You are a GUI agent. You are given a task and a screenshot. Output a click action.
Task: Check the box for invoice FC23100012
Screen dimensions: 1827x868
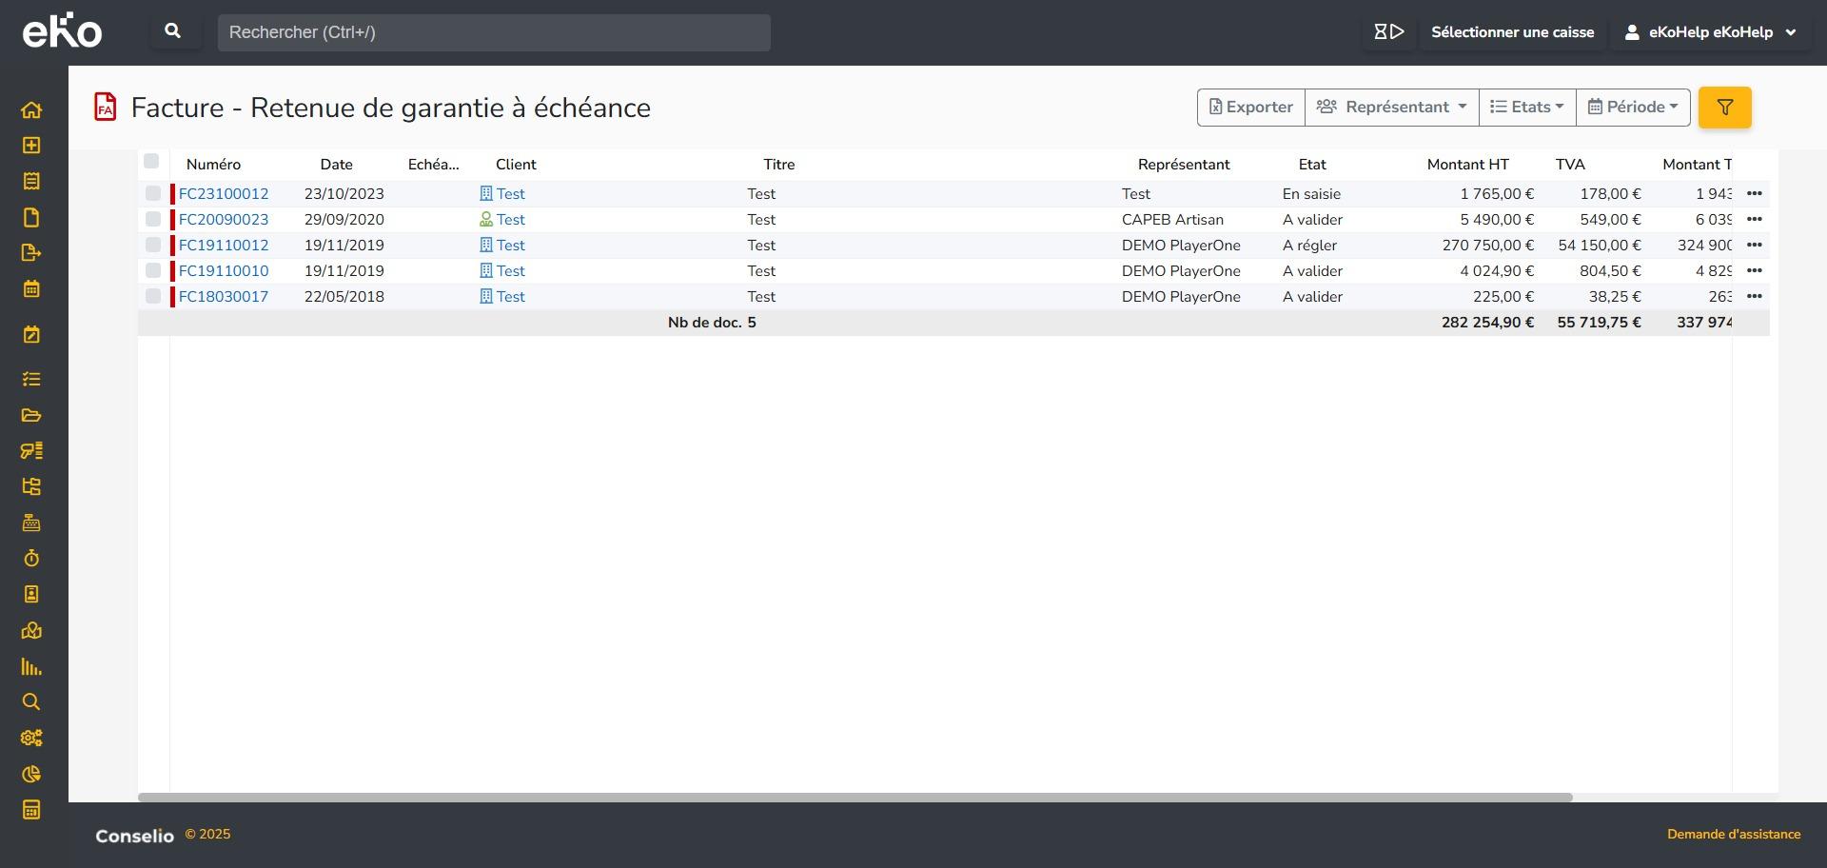[x=153, y=194]
